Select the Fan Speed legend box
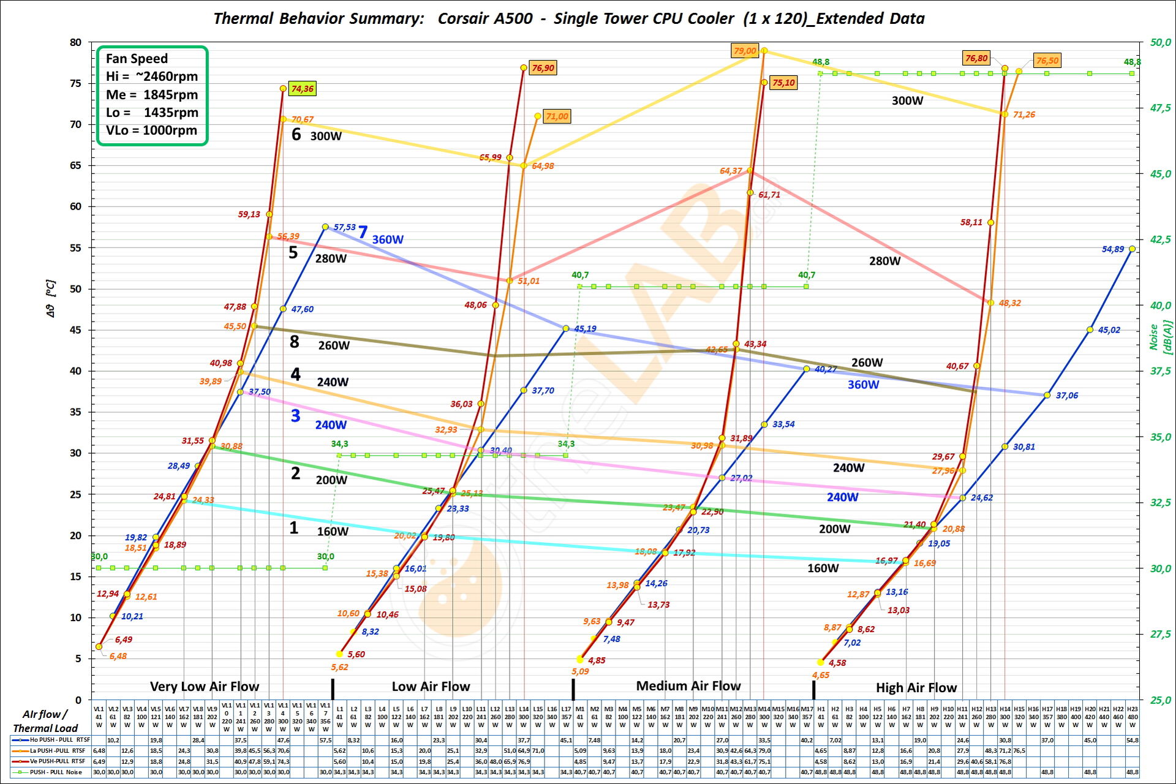This screenshot has width=1176, height=784. coord(153,96)
